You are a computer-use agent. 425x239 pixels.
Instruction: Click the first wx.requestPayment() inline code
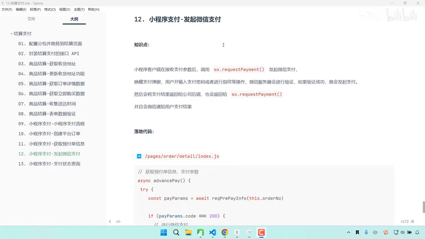(239, 69)
